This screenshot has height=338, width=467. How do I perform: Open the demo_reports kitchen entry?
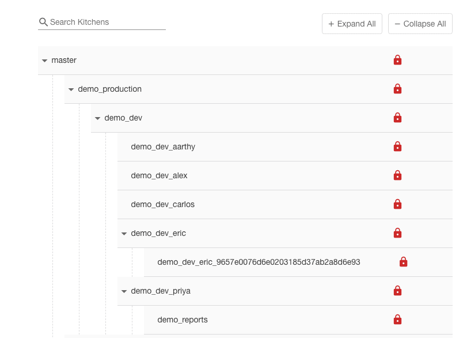coord(183,320)
